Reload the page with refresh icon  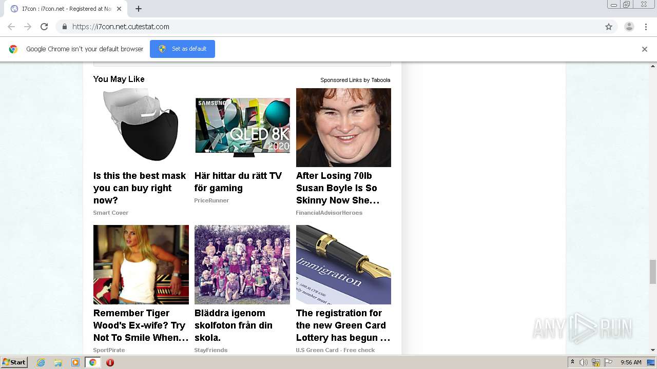click(x=44, y=27)
